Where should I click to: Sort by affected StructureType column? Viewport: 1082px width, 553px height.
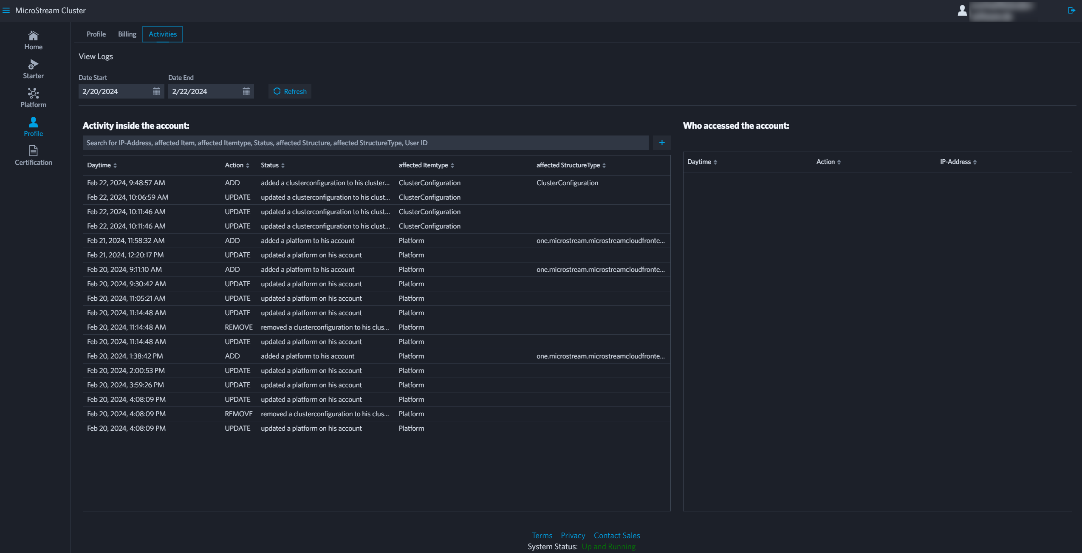pyautogui.click(x=571, y=165)
